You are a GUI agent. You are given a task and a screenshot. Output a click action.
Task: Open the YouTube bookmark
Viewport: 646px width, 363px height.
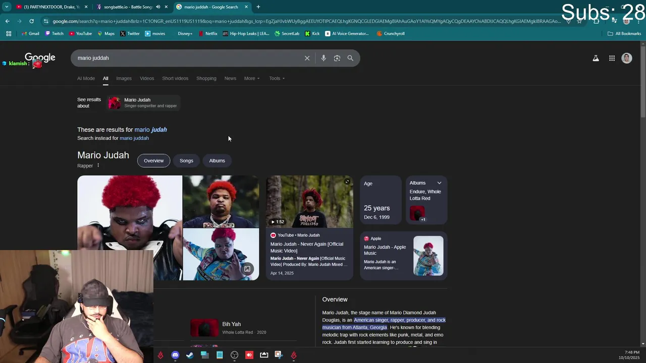(80, 34)
